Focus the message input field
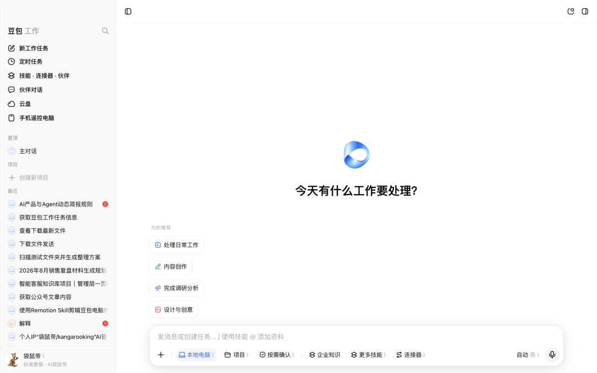Viewport: 597px width, 373px height. pyautogui.click(x=357, y=337)
